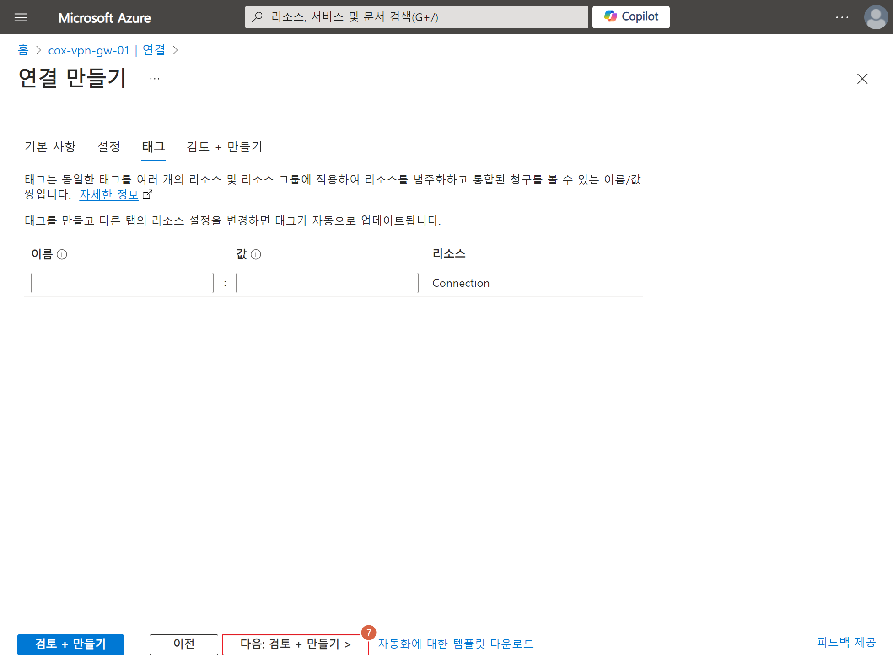
Task: Click the search magnifier icon
Action: [x=258, y=17]
